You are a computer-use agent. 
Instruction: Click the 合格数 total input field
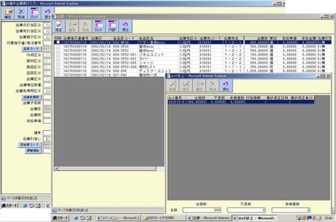(x=202, y=210)
